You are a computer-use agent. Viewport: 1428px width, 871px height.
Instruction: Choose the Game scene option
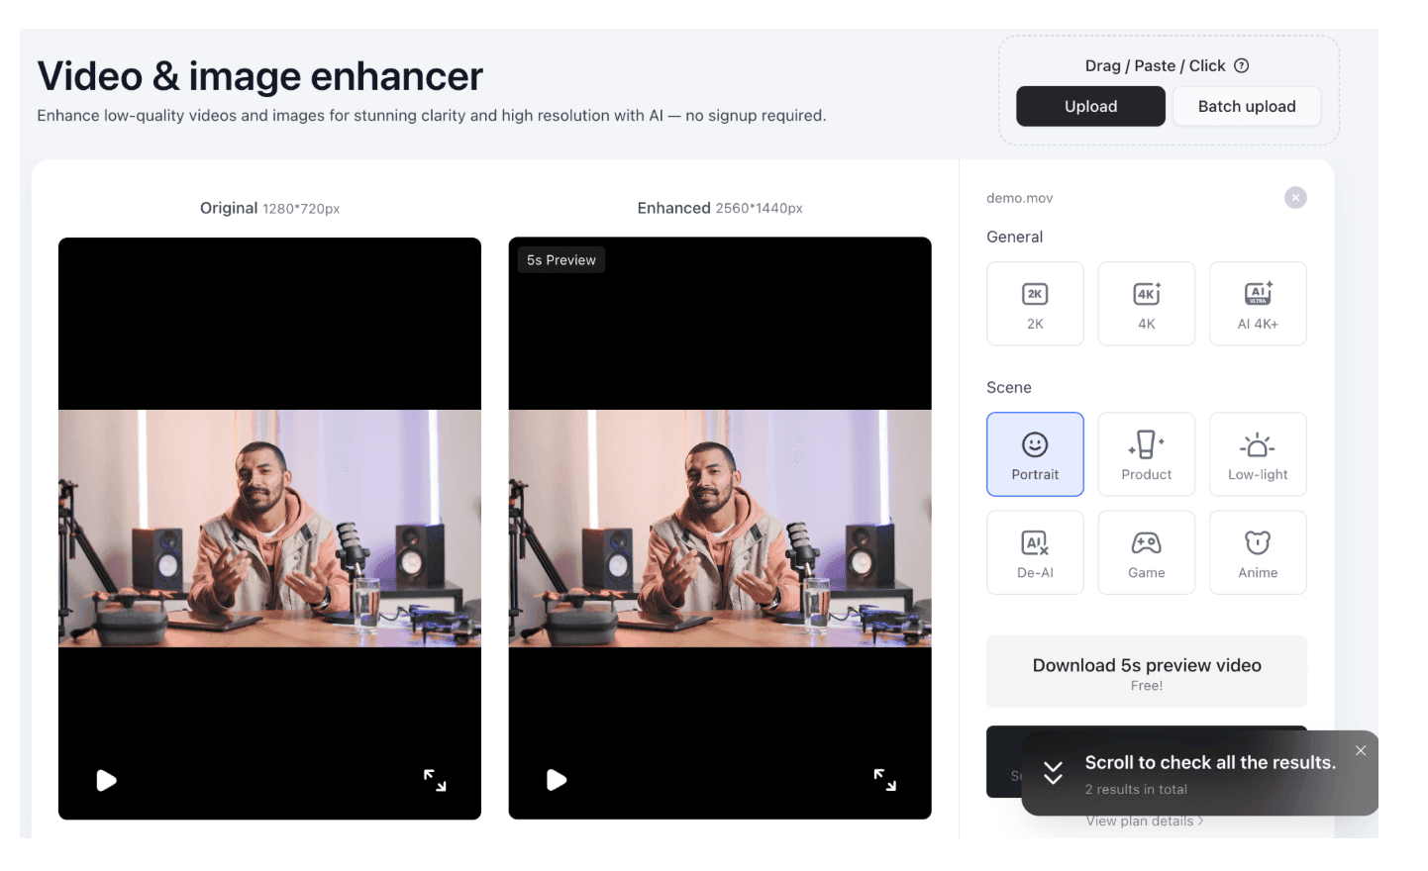(x=1146, y=552)
